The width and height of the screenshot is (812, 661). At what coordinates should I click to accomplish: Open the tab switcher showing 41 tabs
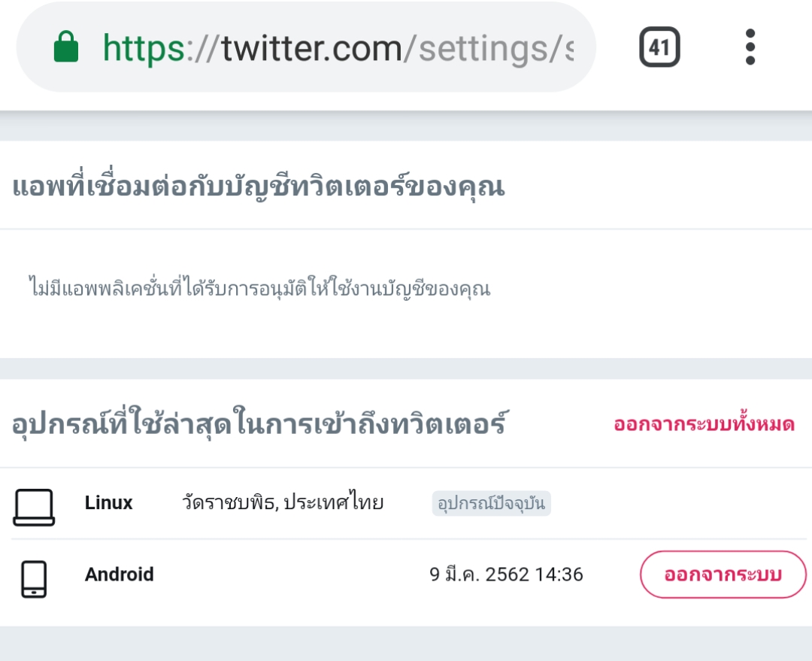tap(659, 47)
